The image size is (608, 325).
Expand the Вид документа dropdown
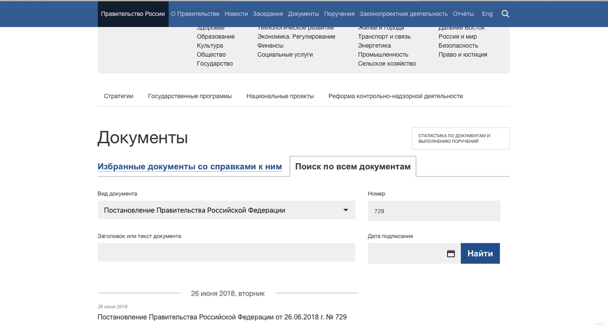pos(226,210)
